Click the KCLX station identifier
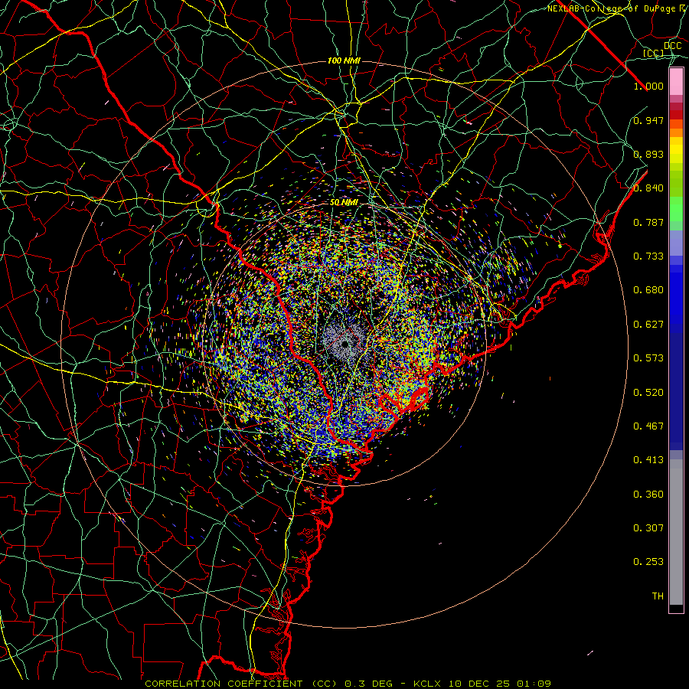 click(x=427, y=684)
